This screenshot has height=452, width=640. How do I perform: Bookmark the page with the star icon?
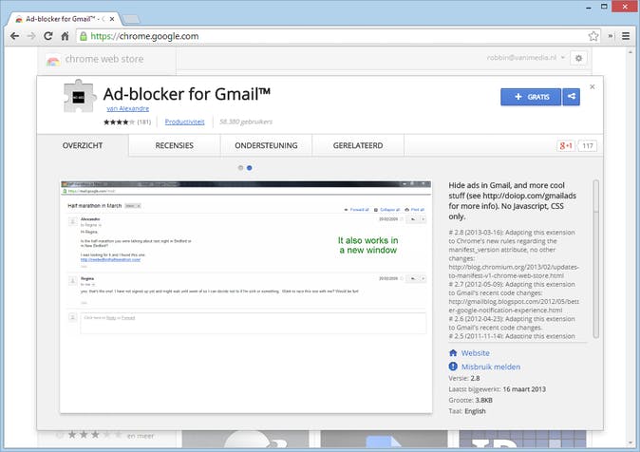[593, 36]
